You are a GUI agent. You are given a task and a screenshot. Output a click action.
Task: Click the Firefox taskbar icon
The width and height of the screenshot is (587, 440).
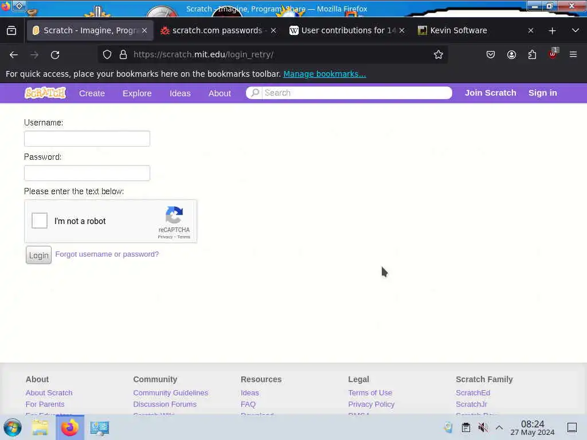(x=70, y=427)
